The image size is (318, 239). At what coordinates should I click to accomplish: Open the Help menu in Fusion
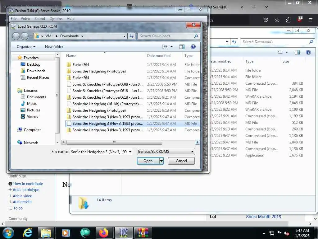[x=70, y=19]
